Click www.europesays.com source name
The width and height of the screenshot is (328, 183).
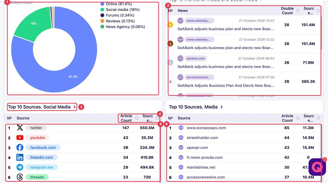point(206,128)
